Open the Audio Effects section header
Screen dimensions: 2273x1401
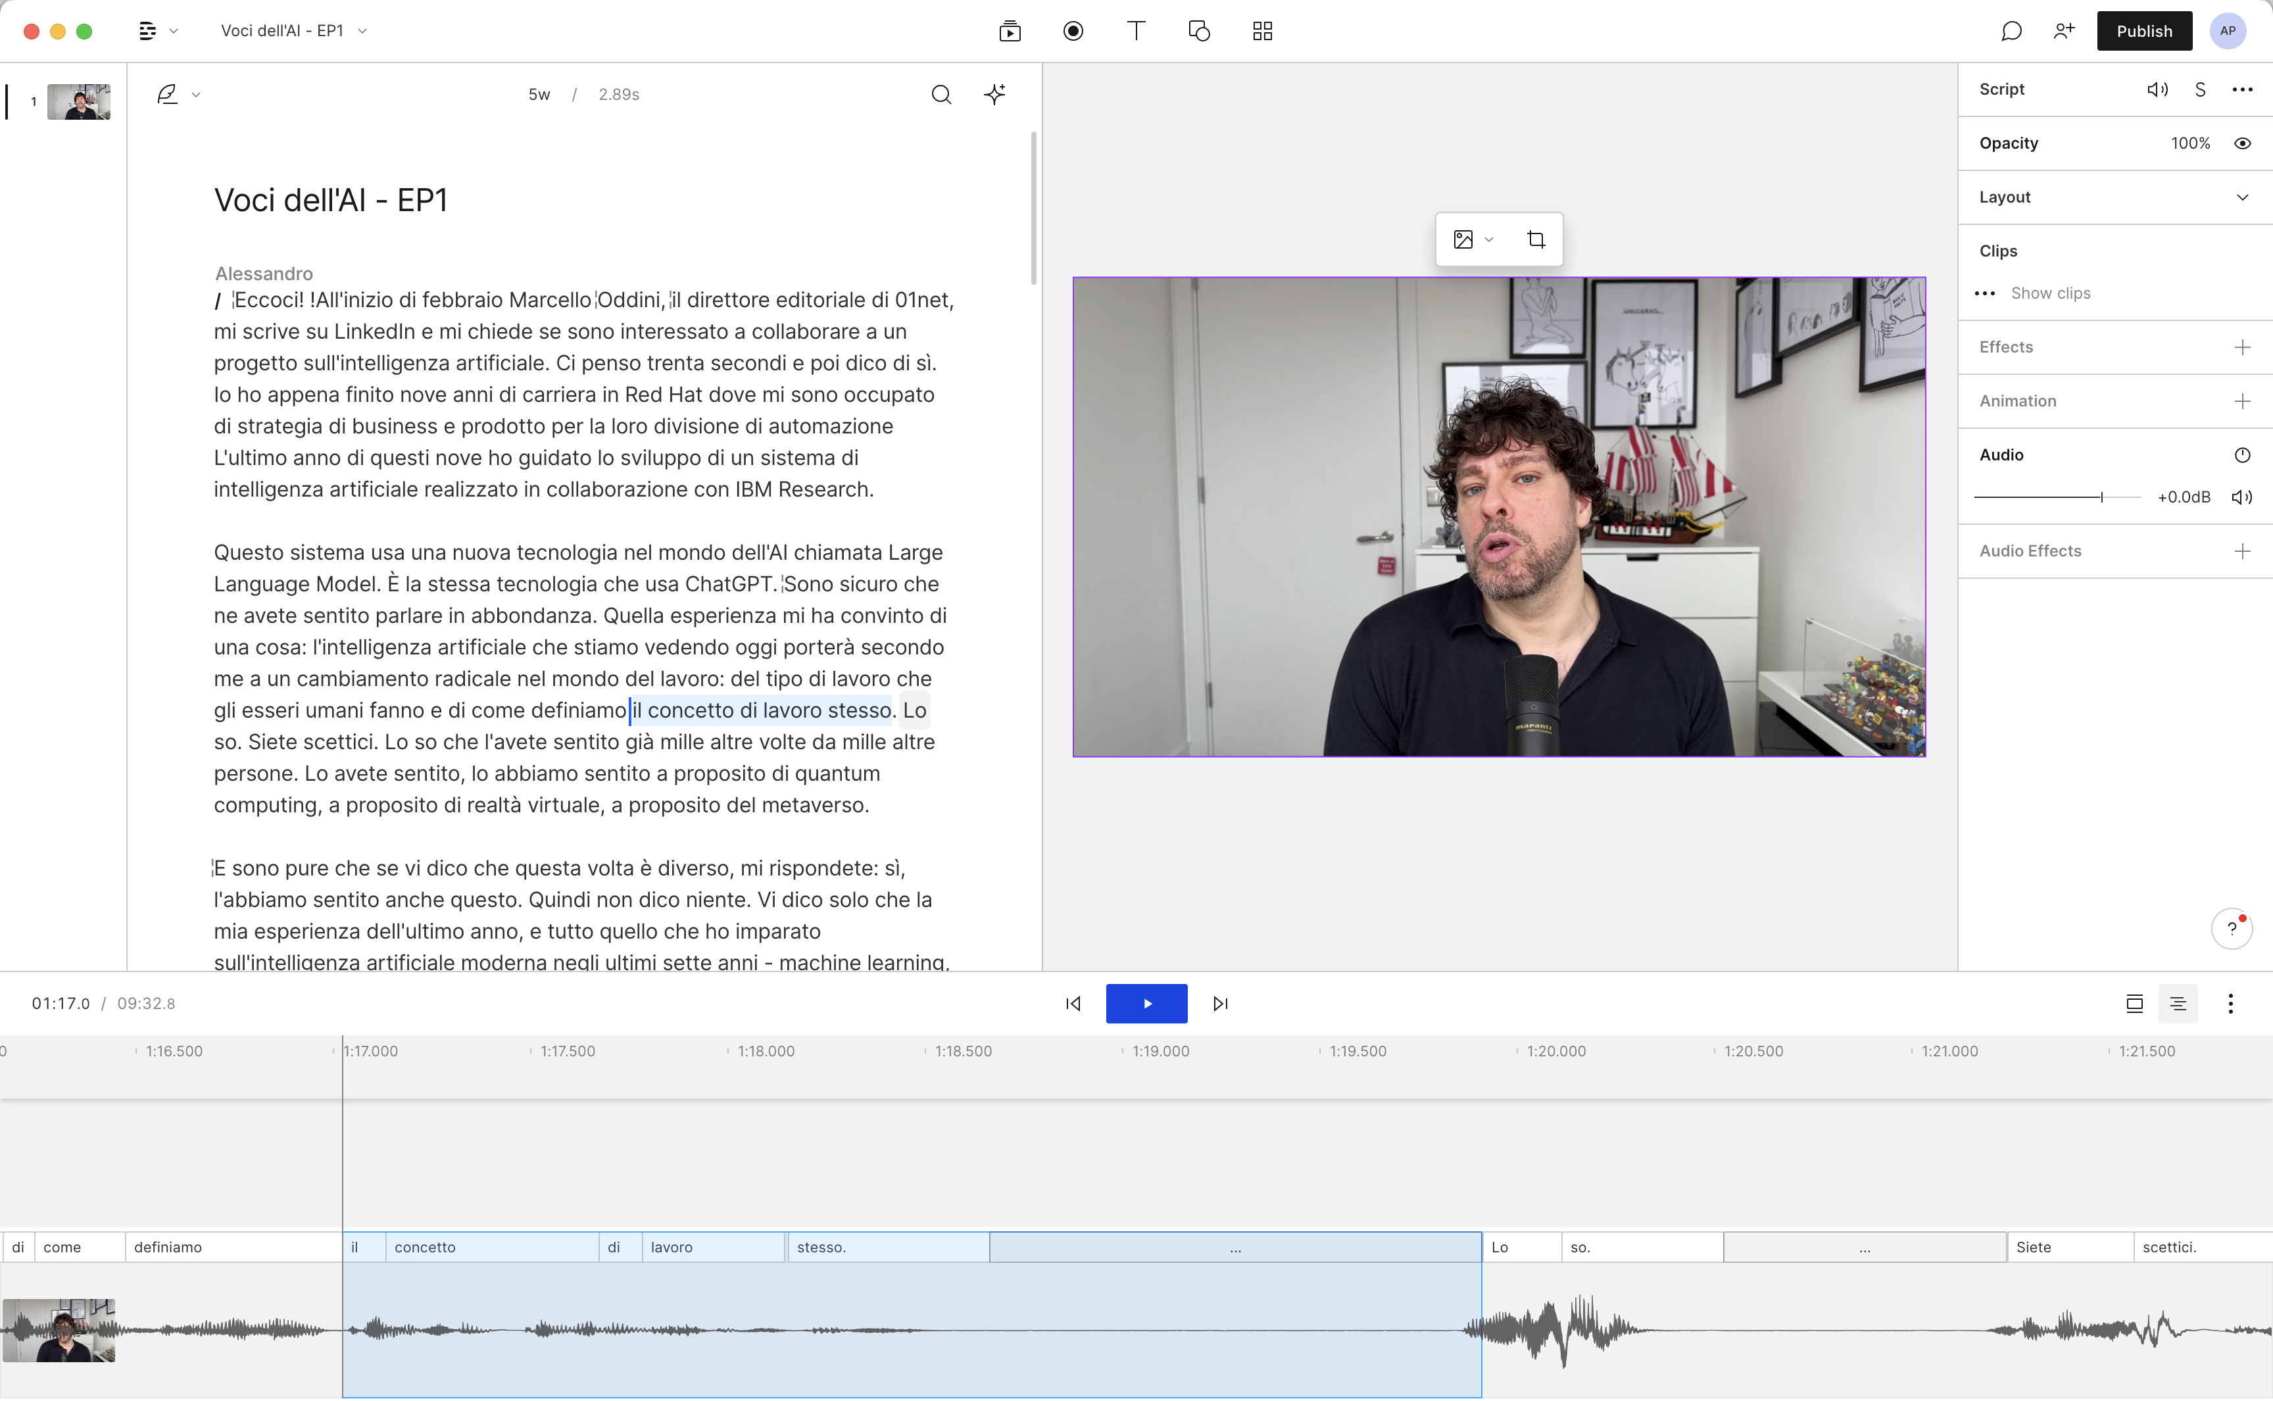2030,551
